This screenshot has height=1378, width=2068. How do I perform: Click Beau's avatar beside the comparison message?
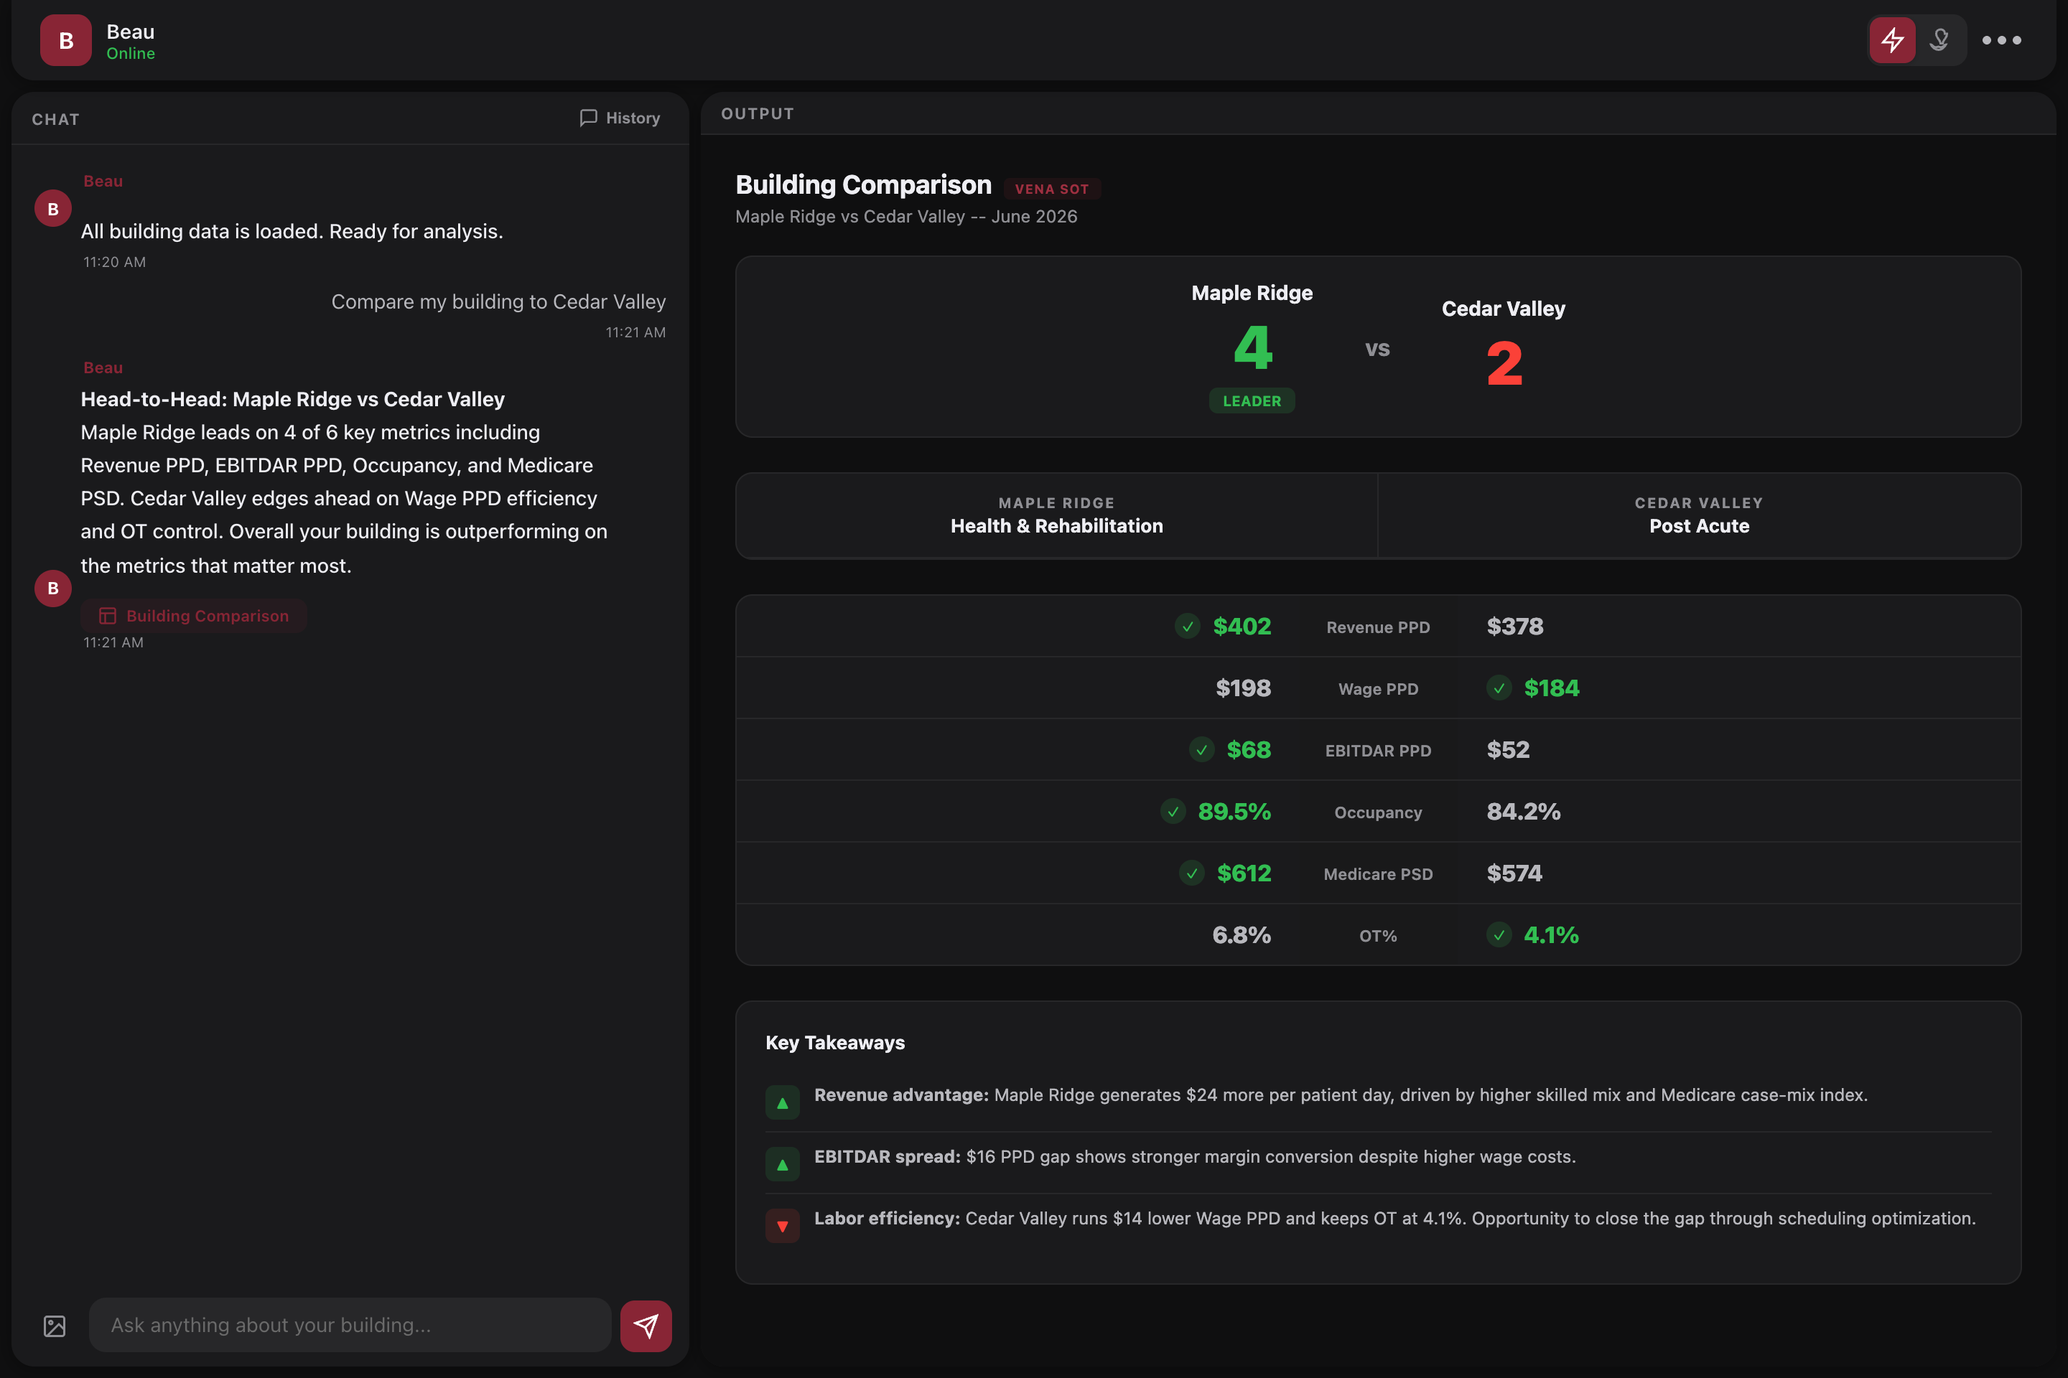pyautogui.click(x=52, y=588)
